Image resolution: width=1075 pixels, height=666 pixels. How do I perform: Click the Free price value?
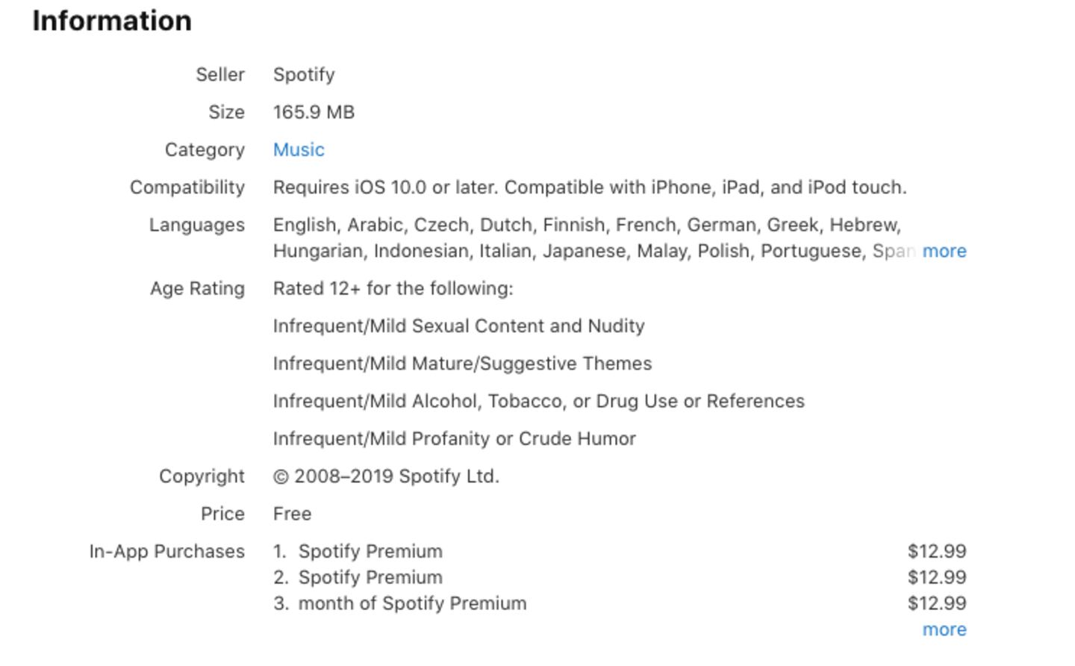coord(292,514)
